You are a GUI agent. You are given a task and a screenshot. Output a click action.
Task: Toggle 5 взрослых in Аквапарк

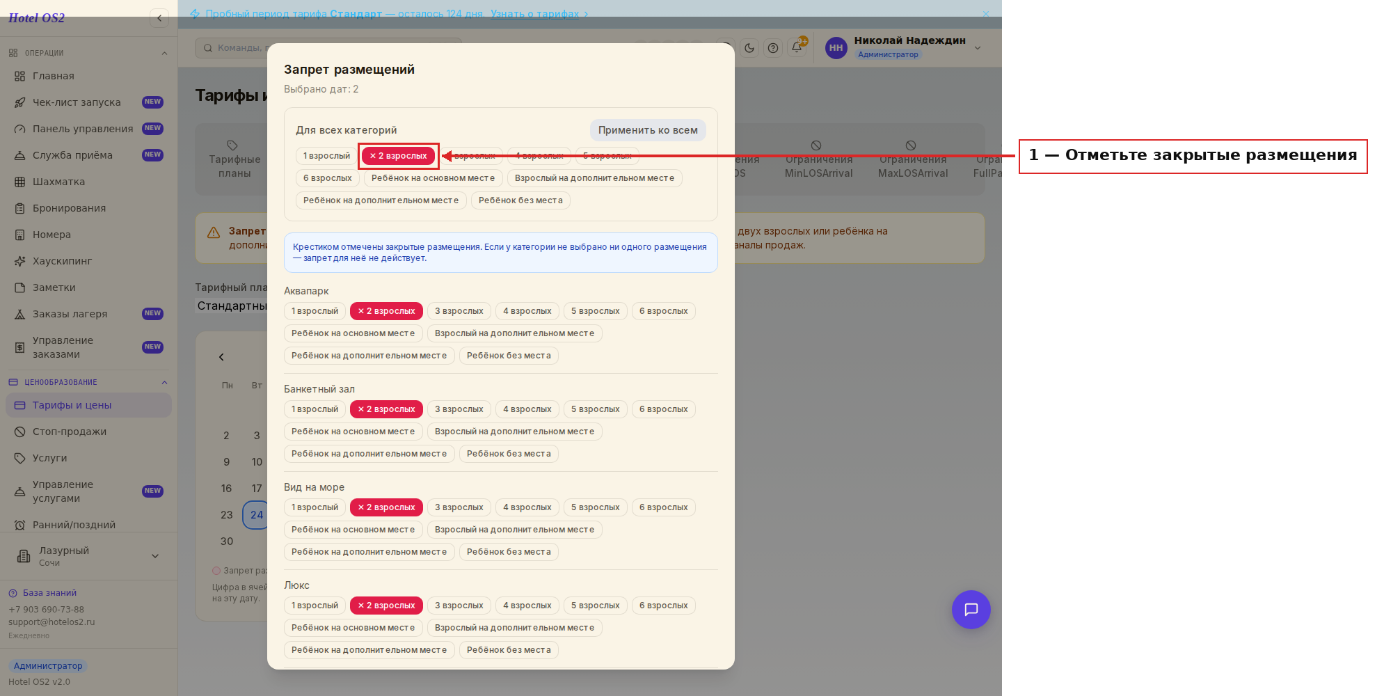595,311
